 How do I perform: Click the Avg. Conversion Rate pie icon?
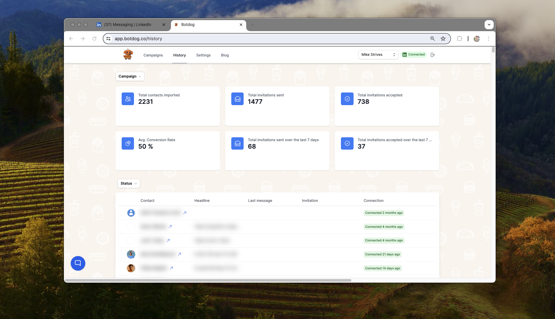coord(128,143)
